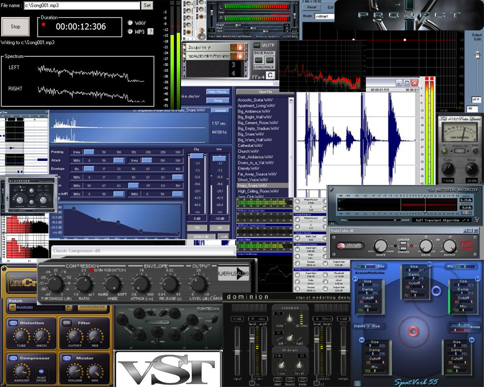Click the blue ring in SpatVerb
This screenshot has width=484, height=387.
436,291
